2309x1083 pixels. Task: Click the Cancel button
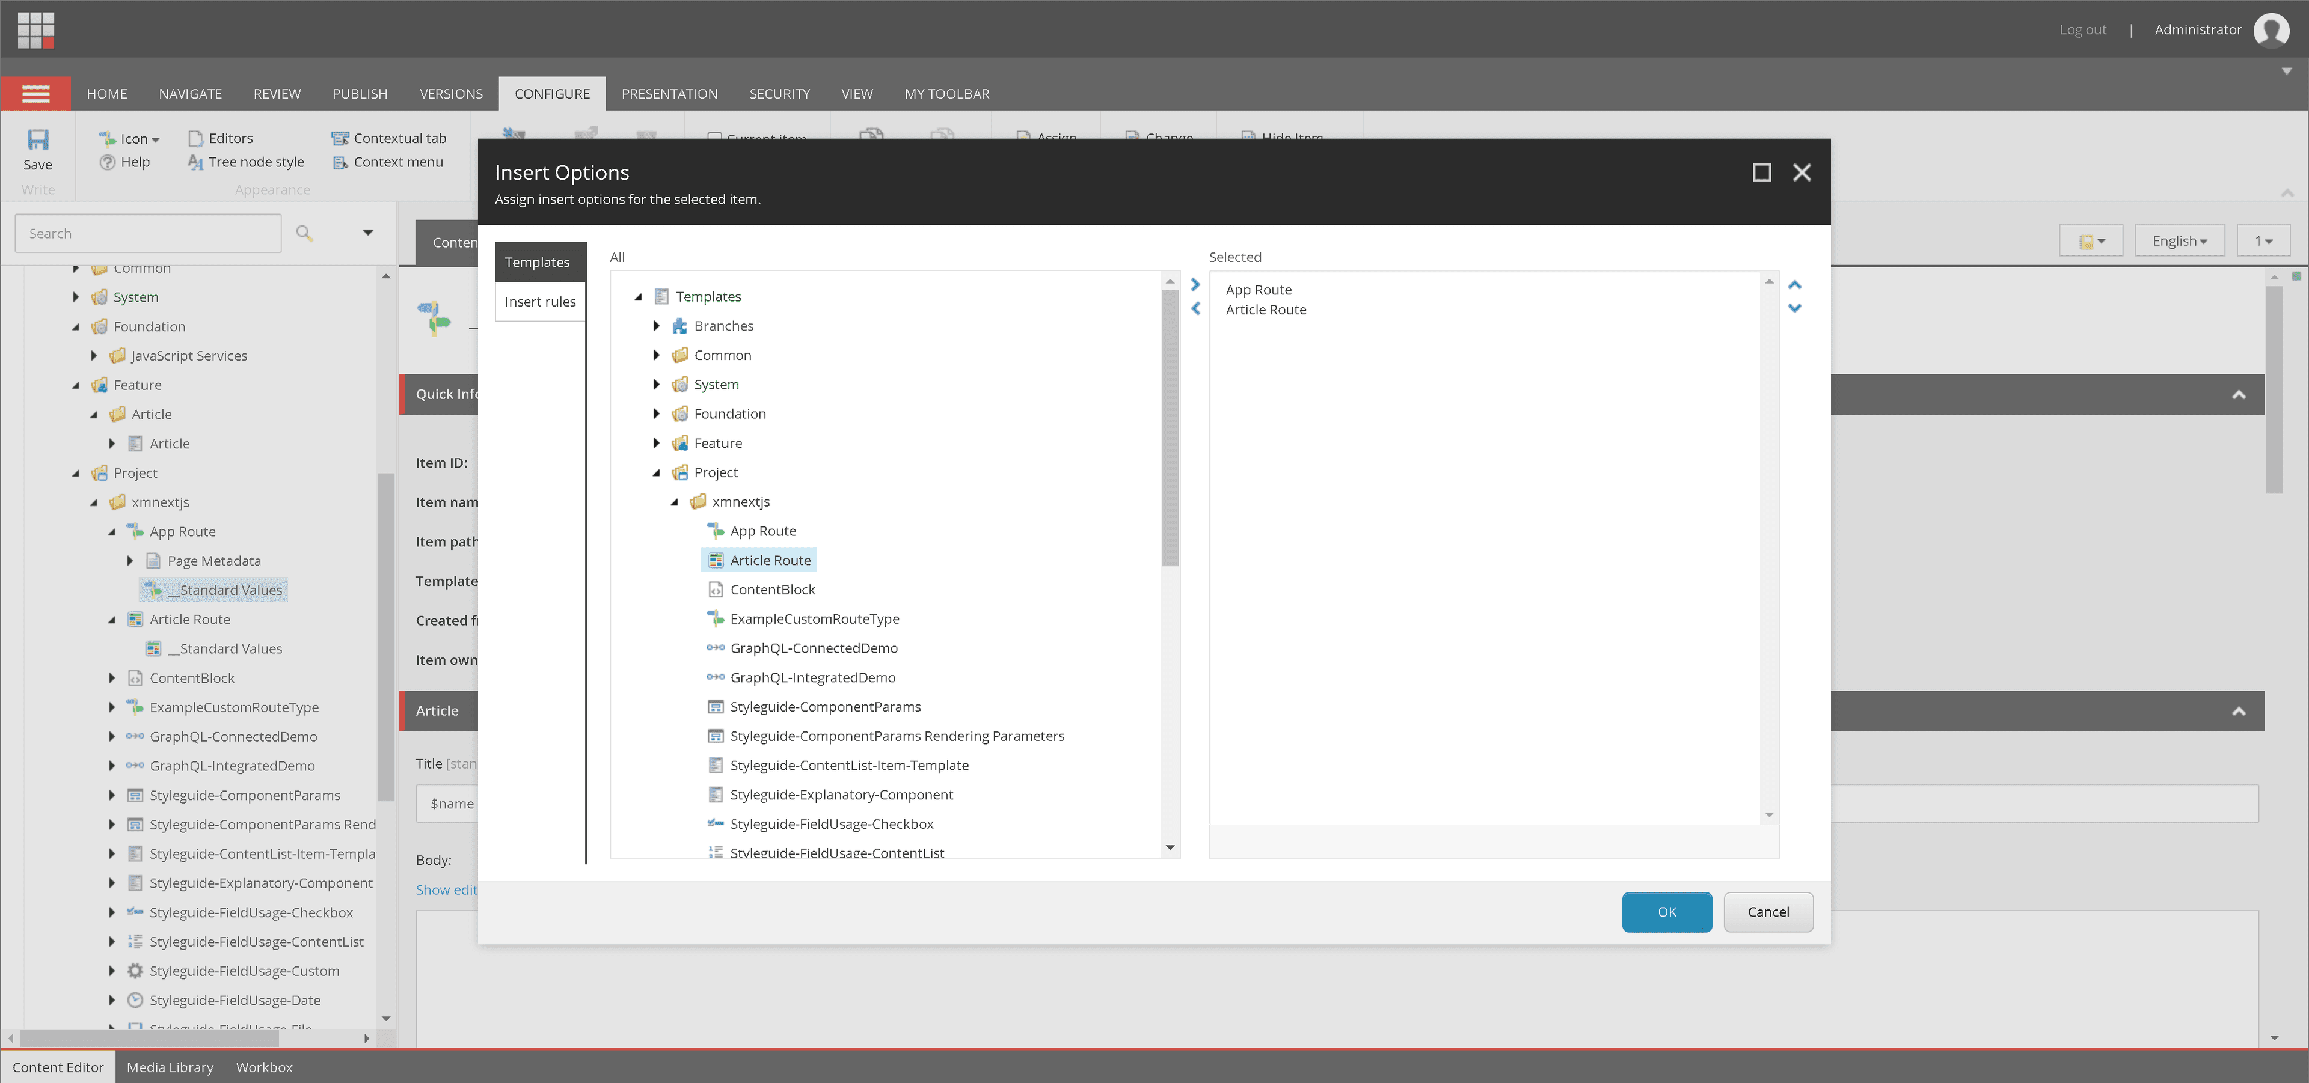[x=1768, y=911]
